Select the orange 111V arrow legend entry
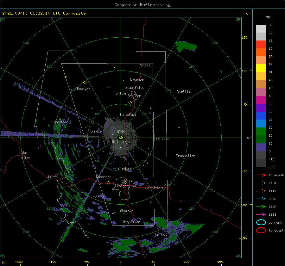 click(261, 191)
